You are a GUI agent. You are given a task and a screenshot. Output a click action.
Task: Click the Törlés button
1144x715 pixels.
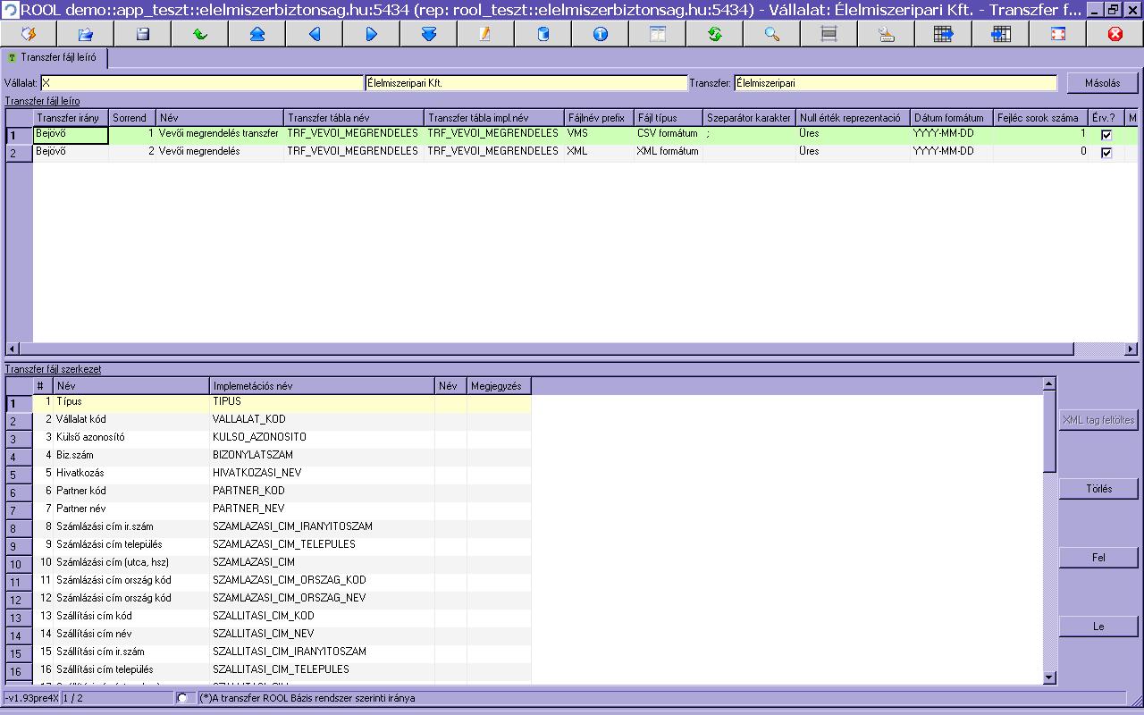coord(1098,489)
